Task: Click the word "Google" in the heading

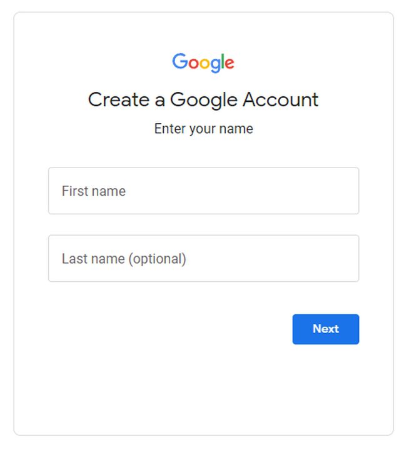Action: click(x=203, y=100)
